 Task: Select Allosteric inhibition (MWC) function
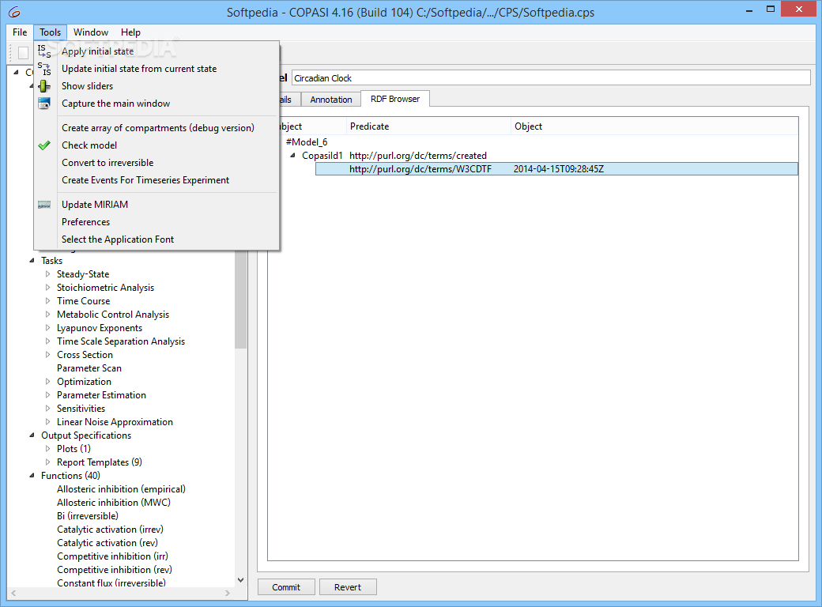click(114, 502)
